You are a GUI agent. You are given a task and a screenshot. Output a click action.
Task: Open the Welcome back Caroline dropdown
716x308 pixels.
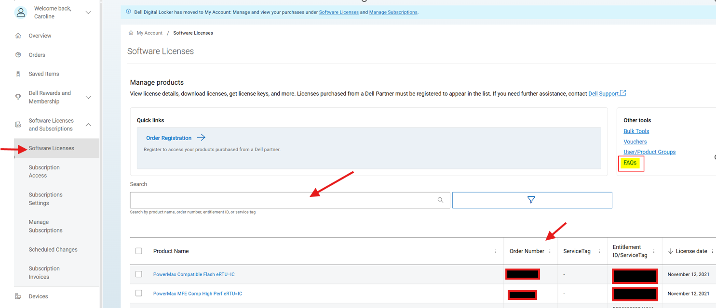(88, 12)
